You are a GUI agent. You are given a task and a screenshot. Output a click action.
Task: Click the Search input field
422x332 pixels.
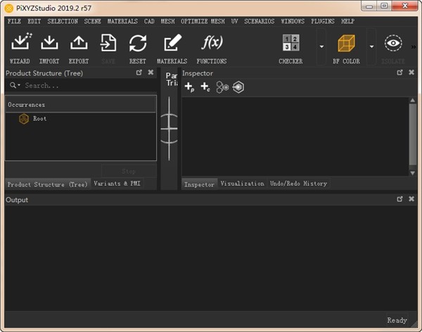tap(89, 85)
